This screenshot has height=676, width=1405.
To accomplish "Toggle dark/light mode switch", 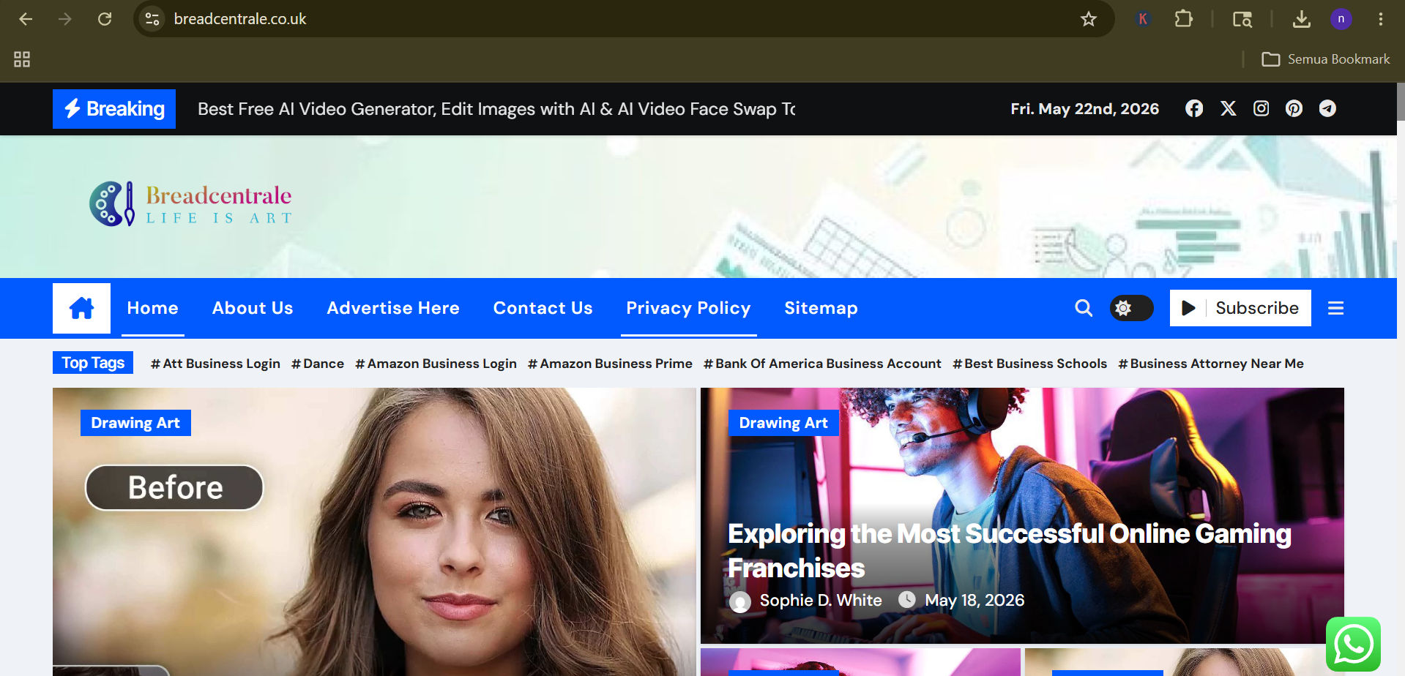I will [1131, 308].
